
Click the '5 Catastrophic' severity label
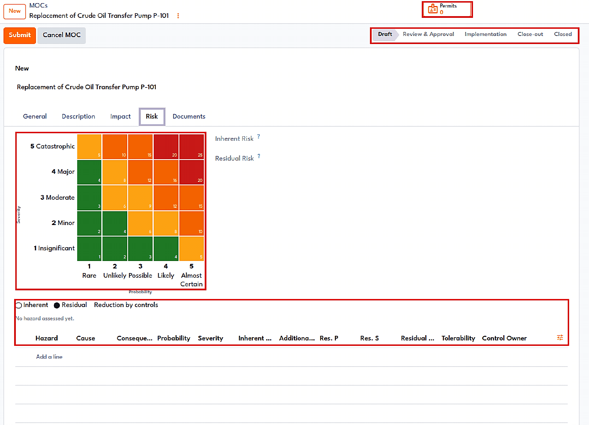coord(52,146)
